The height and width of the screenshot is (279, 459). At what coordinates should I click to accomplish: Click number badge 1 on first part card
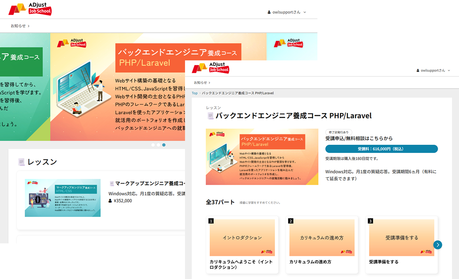click(x=211, y=221)
